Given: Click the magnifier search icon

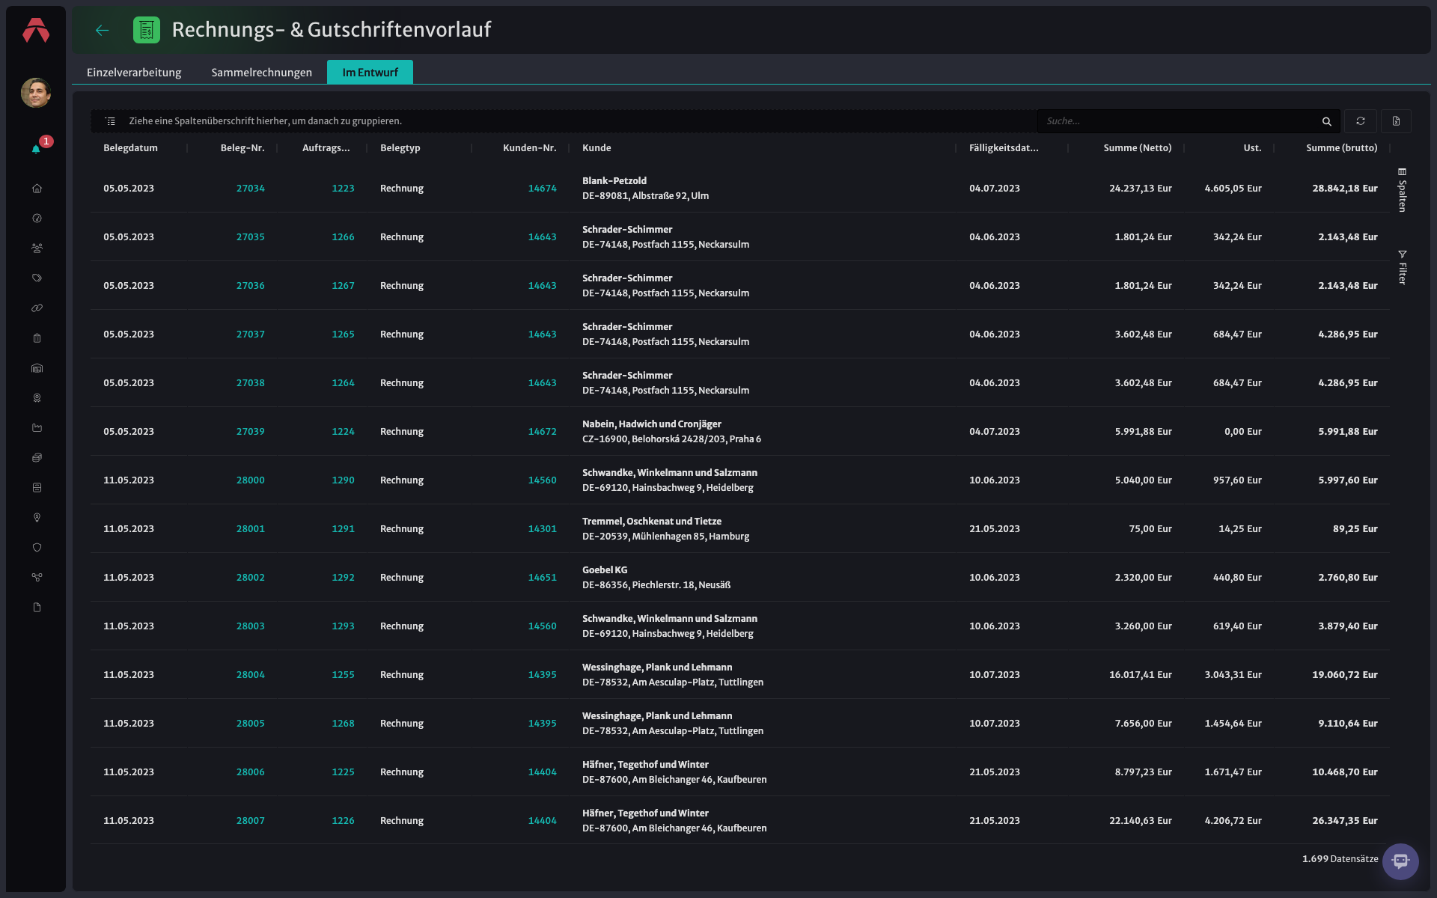Looking at the screenshot, I should [x=1327, y=121].
